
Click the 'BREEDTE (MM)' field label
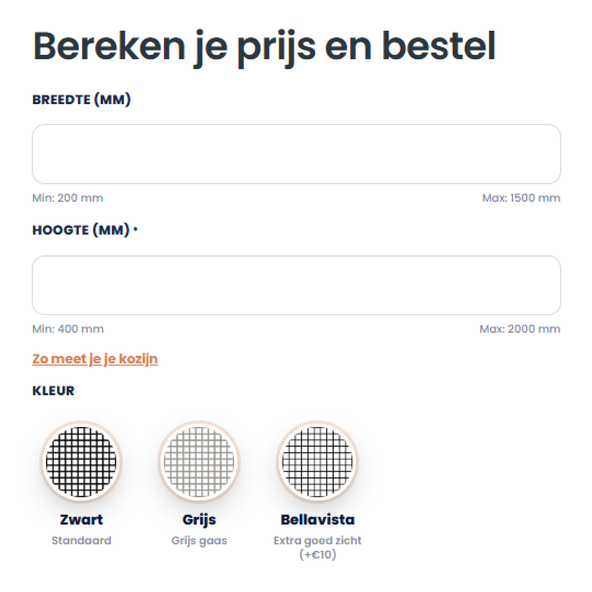pos(82,100)
